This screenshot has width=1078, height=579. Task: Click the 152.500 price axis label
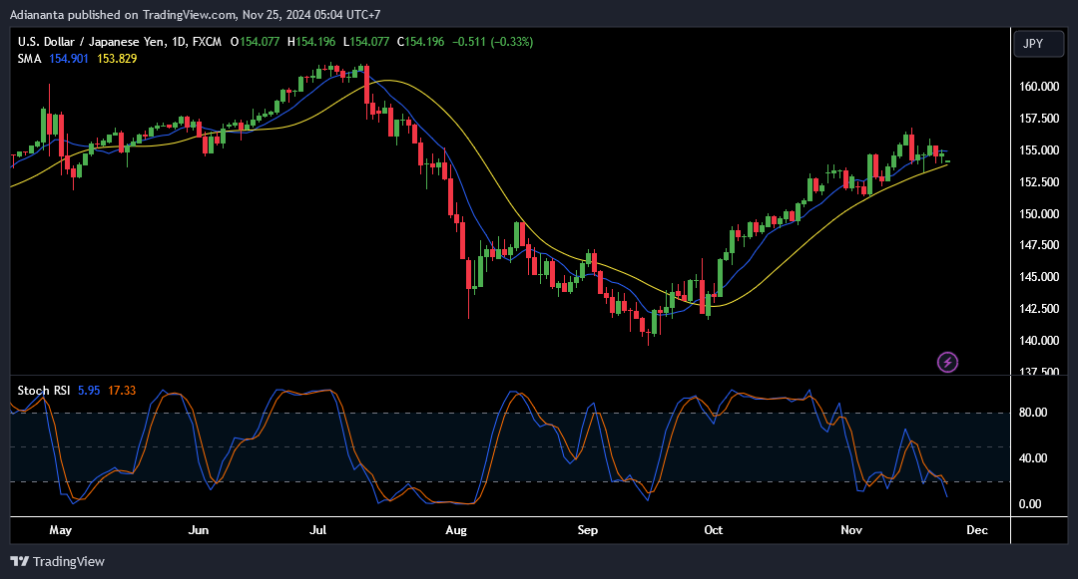[1039, 181]
